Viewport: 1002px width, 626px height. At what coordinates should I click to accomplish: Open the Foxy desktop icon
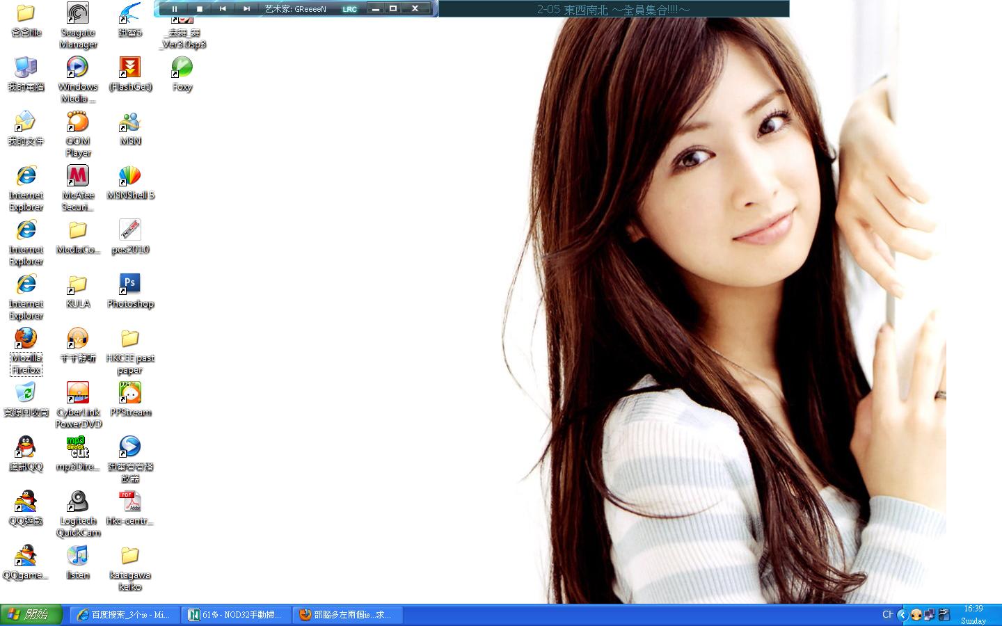[182, 67]
